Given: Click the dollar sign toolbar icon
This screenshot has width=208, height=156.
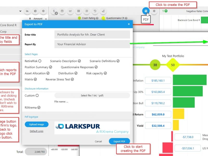Looking at the screenshot, I should pos(54,11).
